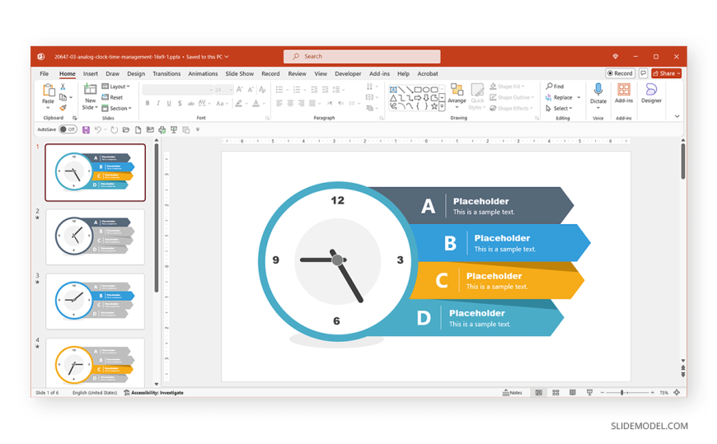Collapse the ribbon with chevron
Image resolution: width=717 pixels, height=444 pixels.
point(677,117)
